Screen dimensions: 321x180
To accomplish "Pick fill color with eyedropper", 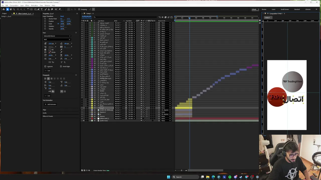I will coord(61,50).
